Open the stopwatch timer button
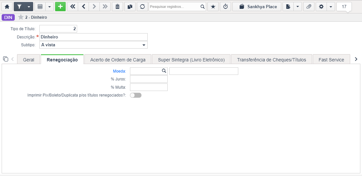The height and width of the screenshot is (177, 362). pyautogui.click(x=225, y=7)
